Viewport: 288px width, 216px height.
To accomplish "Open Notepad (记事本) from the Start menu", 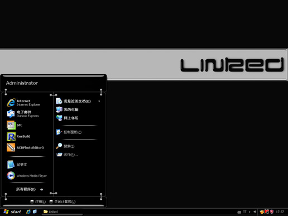I will [17, 165].
